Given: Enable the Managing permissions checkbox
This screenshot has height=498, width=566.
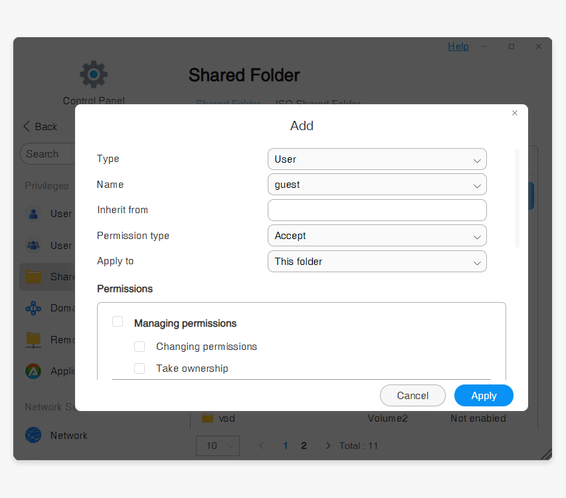Looking at the screenshot, I should click(x=118, y=322).
